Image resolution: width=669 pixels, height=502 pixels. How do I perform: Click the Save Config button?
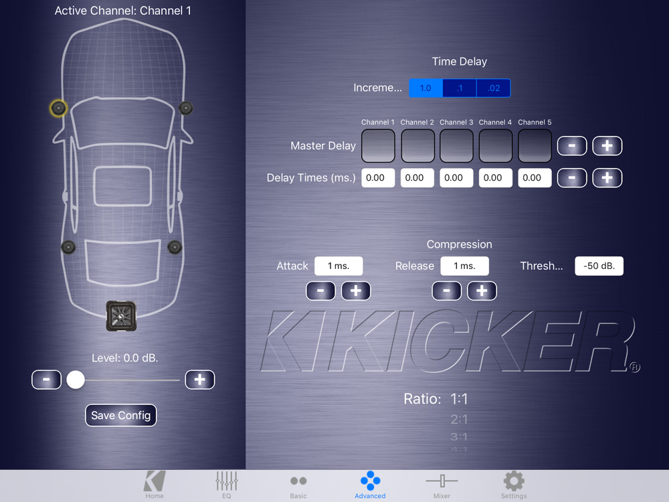(120, 416)
